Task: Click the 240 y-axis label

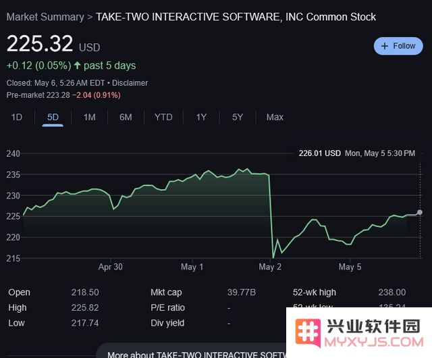Action: [13, 153]
